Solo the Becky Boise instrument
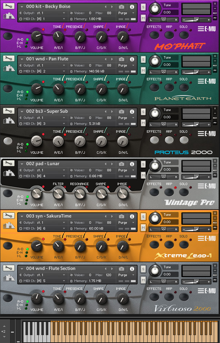 143,7
